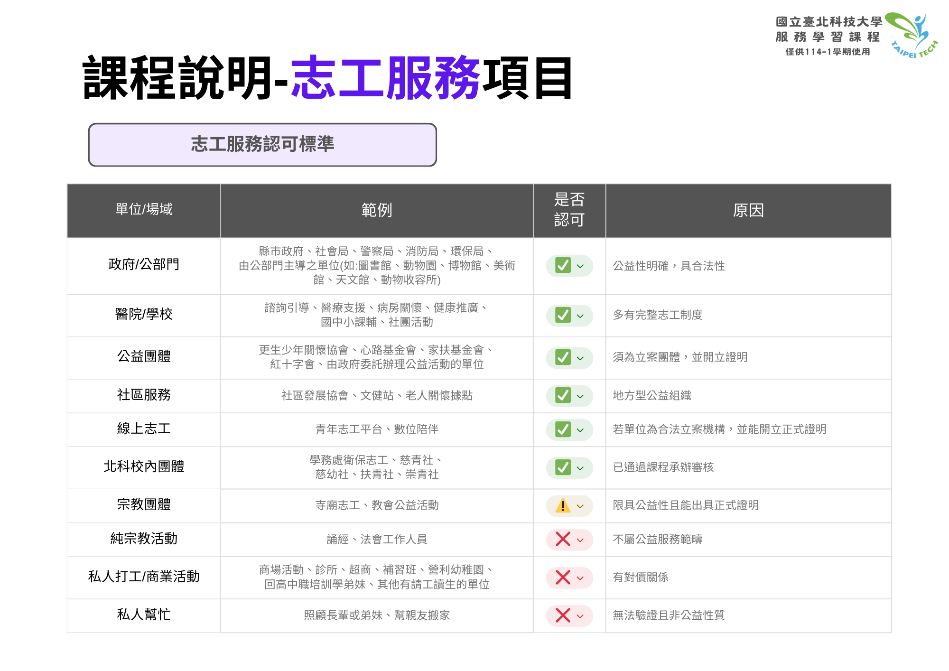The height and width of the screenshot is (671, 949).
Task: Open dropdown arrow in 政府/公部門 row
Action: 580,266
